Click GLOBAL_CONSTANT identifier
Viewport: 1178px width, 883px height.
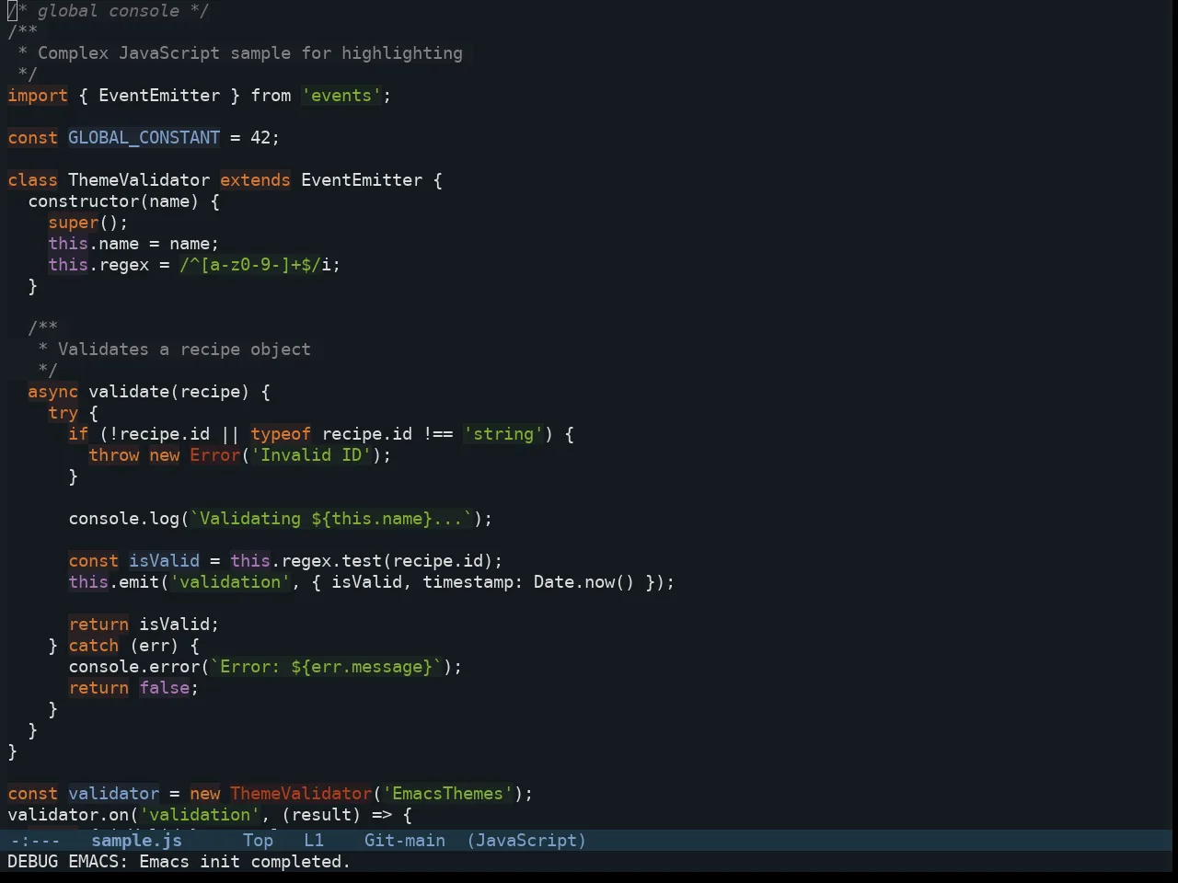144,138
